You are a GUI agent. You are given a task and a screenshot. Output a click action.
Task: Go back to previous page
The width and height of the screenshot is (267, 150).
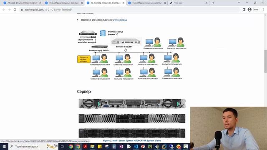coord(4,10)
